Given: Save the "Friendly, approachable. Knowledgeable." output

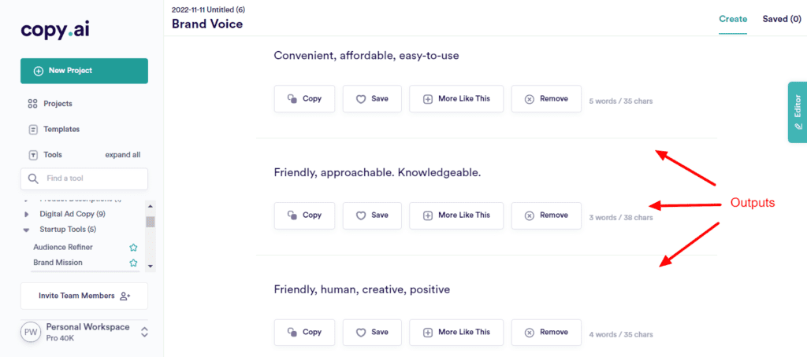Looking at the screenshot, I should click(372, 215).
